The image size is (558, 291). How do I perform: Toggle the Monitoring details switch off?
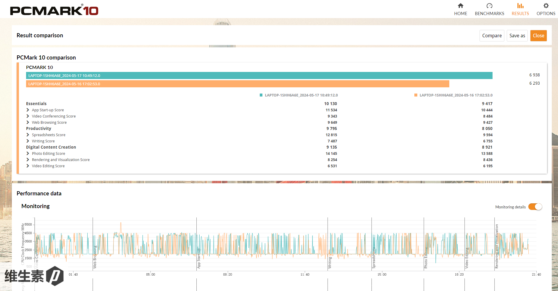point(535,207)
